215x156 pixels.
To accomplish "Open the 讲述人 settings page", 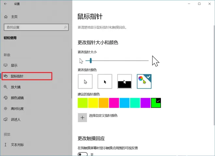I will pos(16,120).
